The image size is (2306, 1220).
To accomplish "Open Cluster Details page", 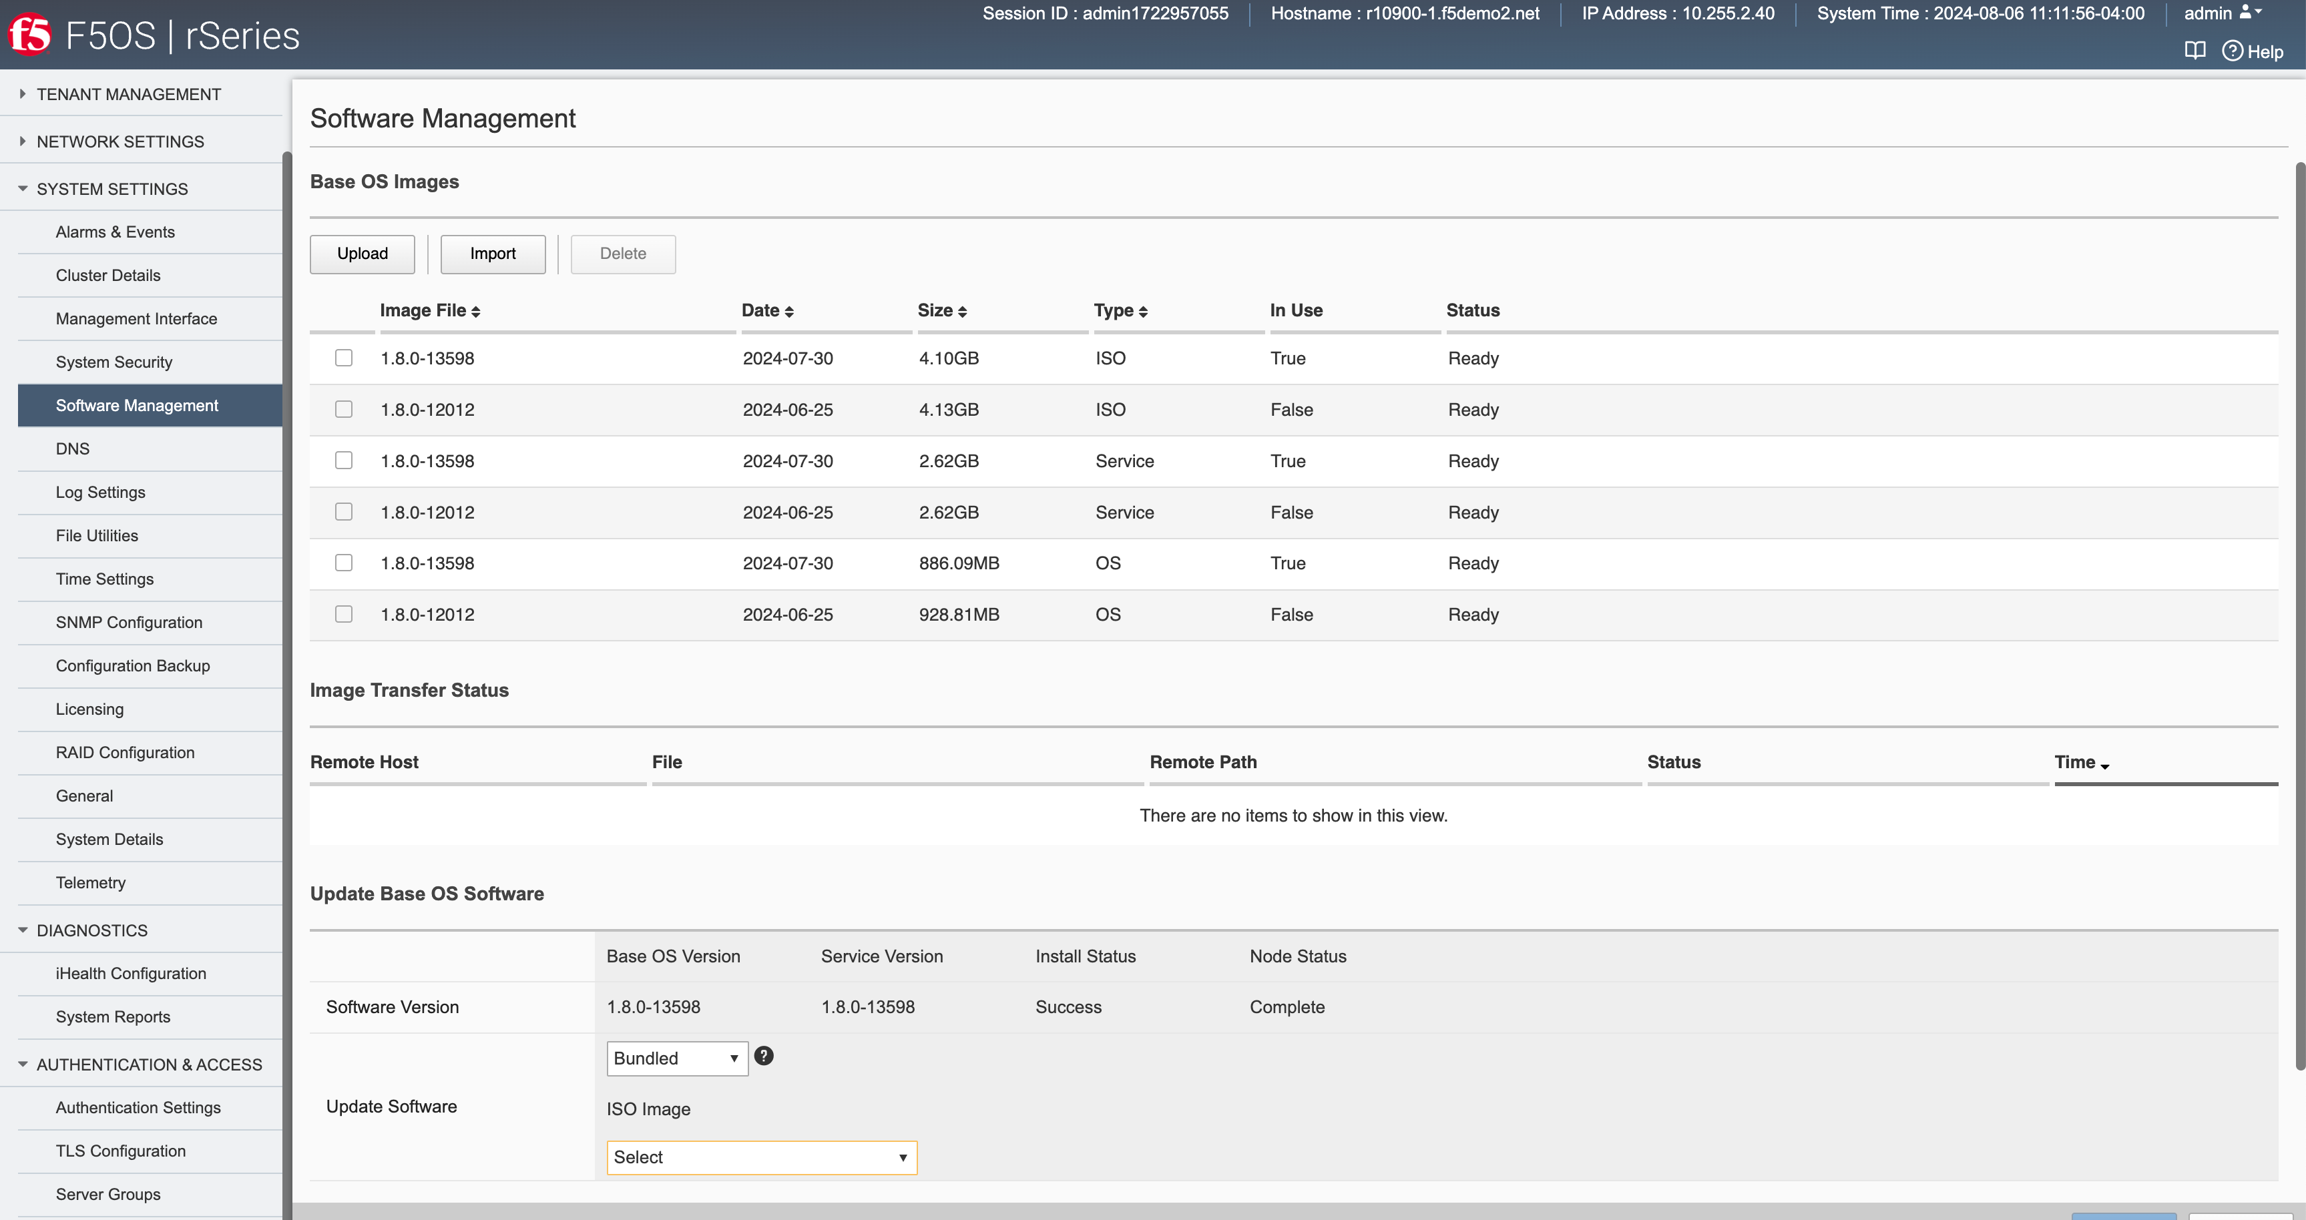I will pyautogui.click(x=150, y=276).
